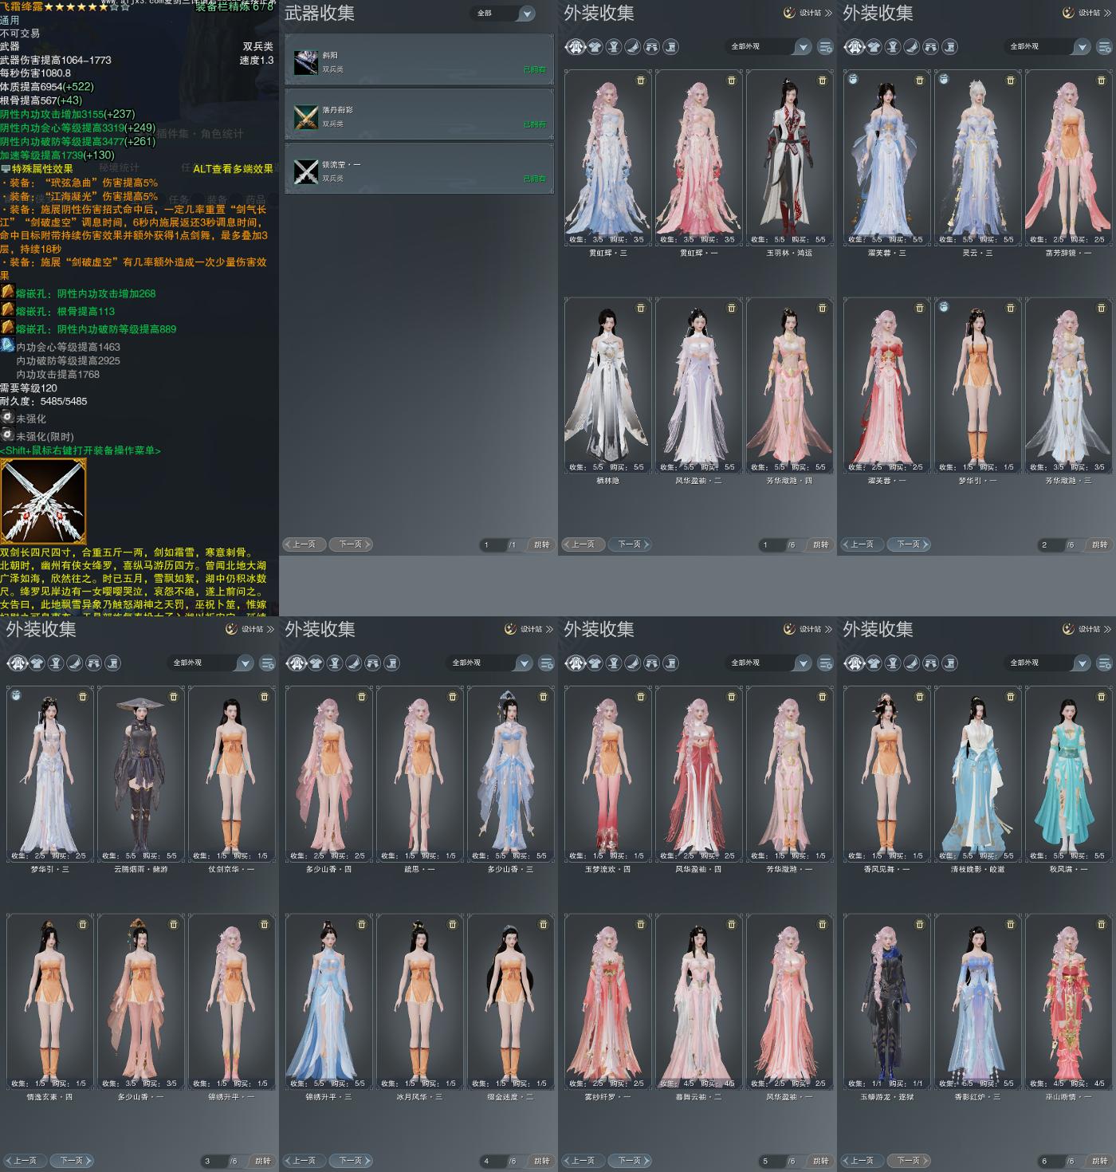
Task: Expand 设计站 on outfit page 1
Action: pos(808,13)
